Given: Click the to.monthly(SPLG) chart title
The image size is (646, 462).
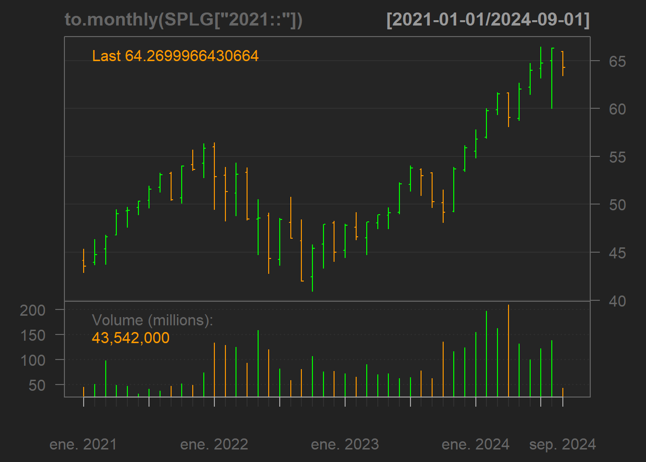Looking at the screenshot, I should click(x=183, y=20).
